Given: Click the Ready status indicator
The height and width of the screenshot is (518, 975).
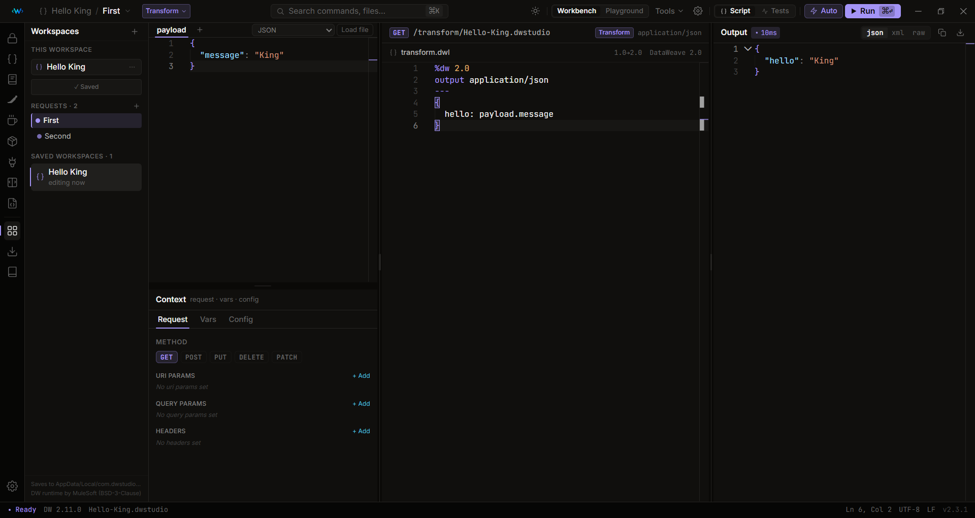Looking at the screenshot, I should [x=22, y=509].
